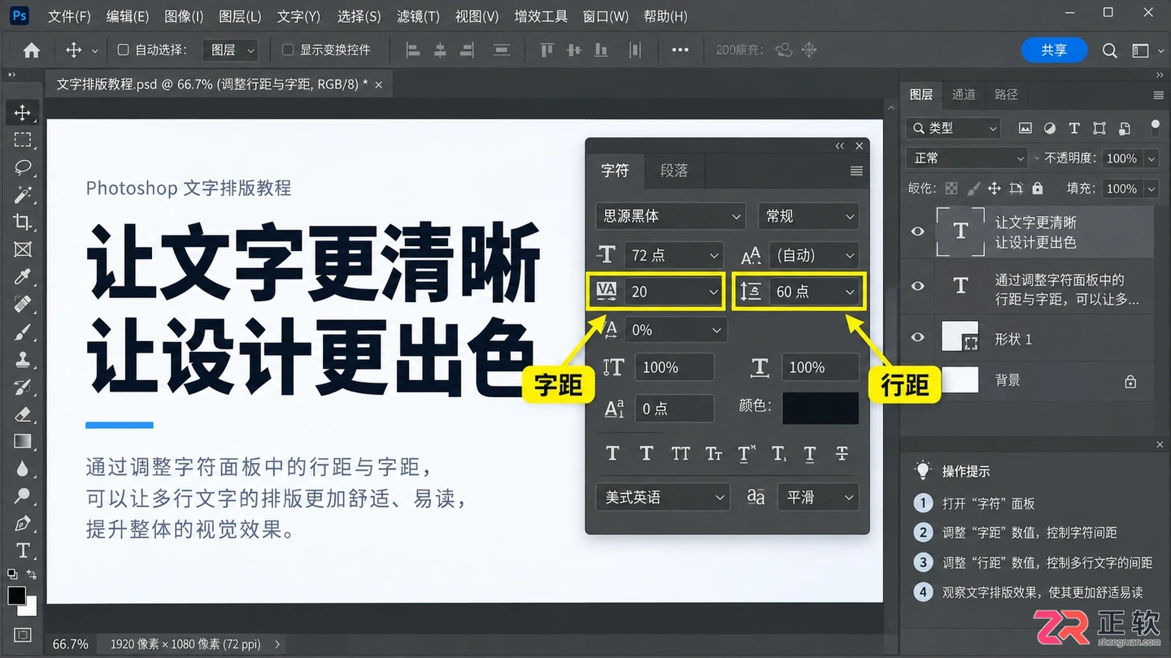The width and height of the screenshot is (1171, 658).
Task: Open the 思源黑体 font family dropdown
Action: click(670, 216)
